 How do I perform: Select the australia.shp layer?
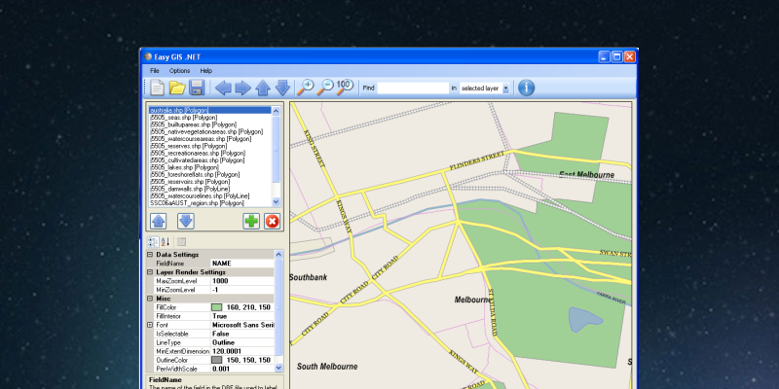(210, 110)
